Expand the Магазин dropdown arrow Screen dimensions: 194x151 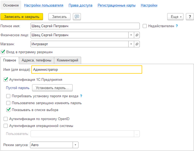pyautogui.click(x=131, y=44)
